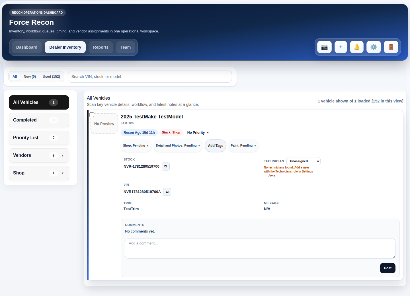This screenshot has height=296, width=410.
Task: Click the door logout icon
Action: (x=391, y=47)
